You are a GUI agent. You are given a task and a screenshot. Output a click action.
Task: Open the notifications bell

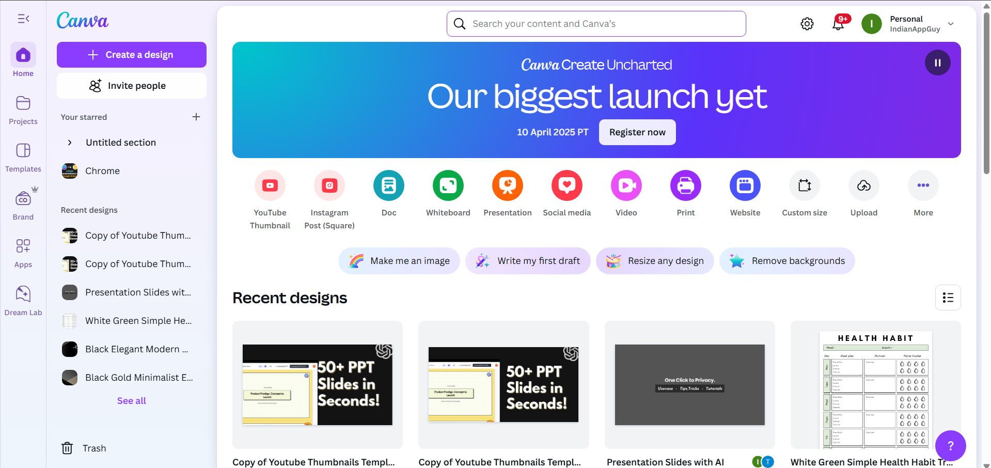839,23
